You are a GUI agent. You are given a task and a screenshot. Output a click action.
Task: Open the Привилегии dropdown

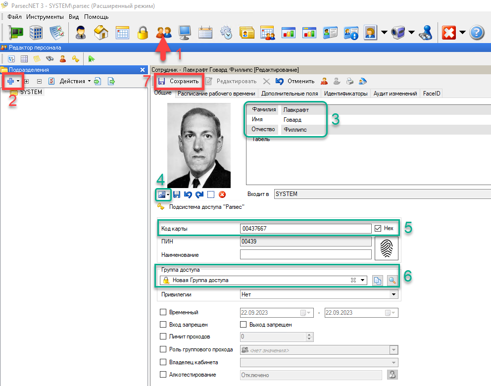coord(394,294)
